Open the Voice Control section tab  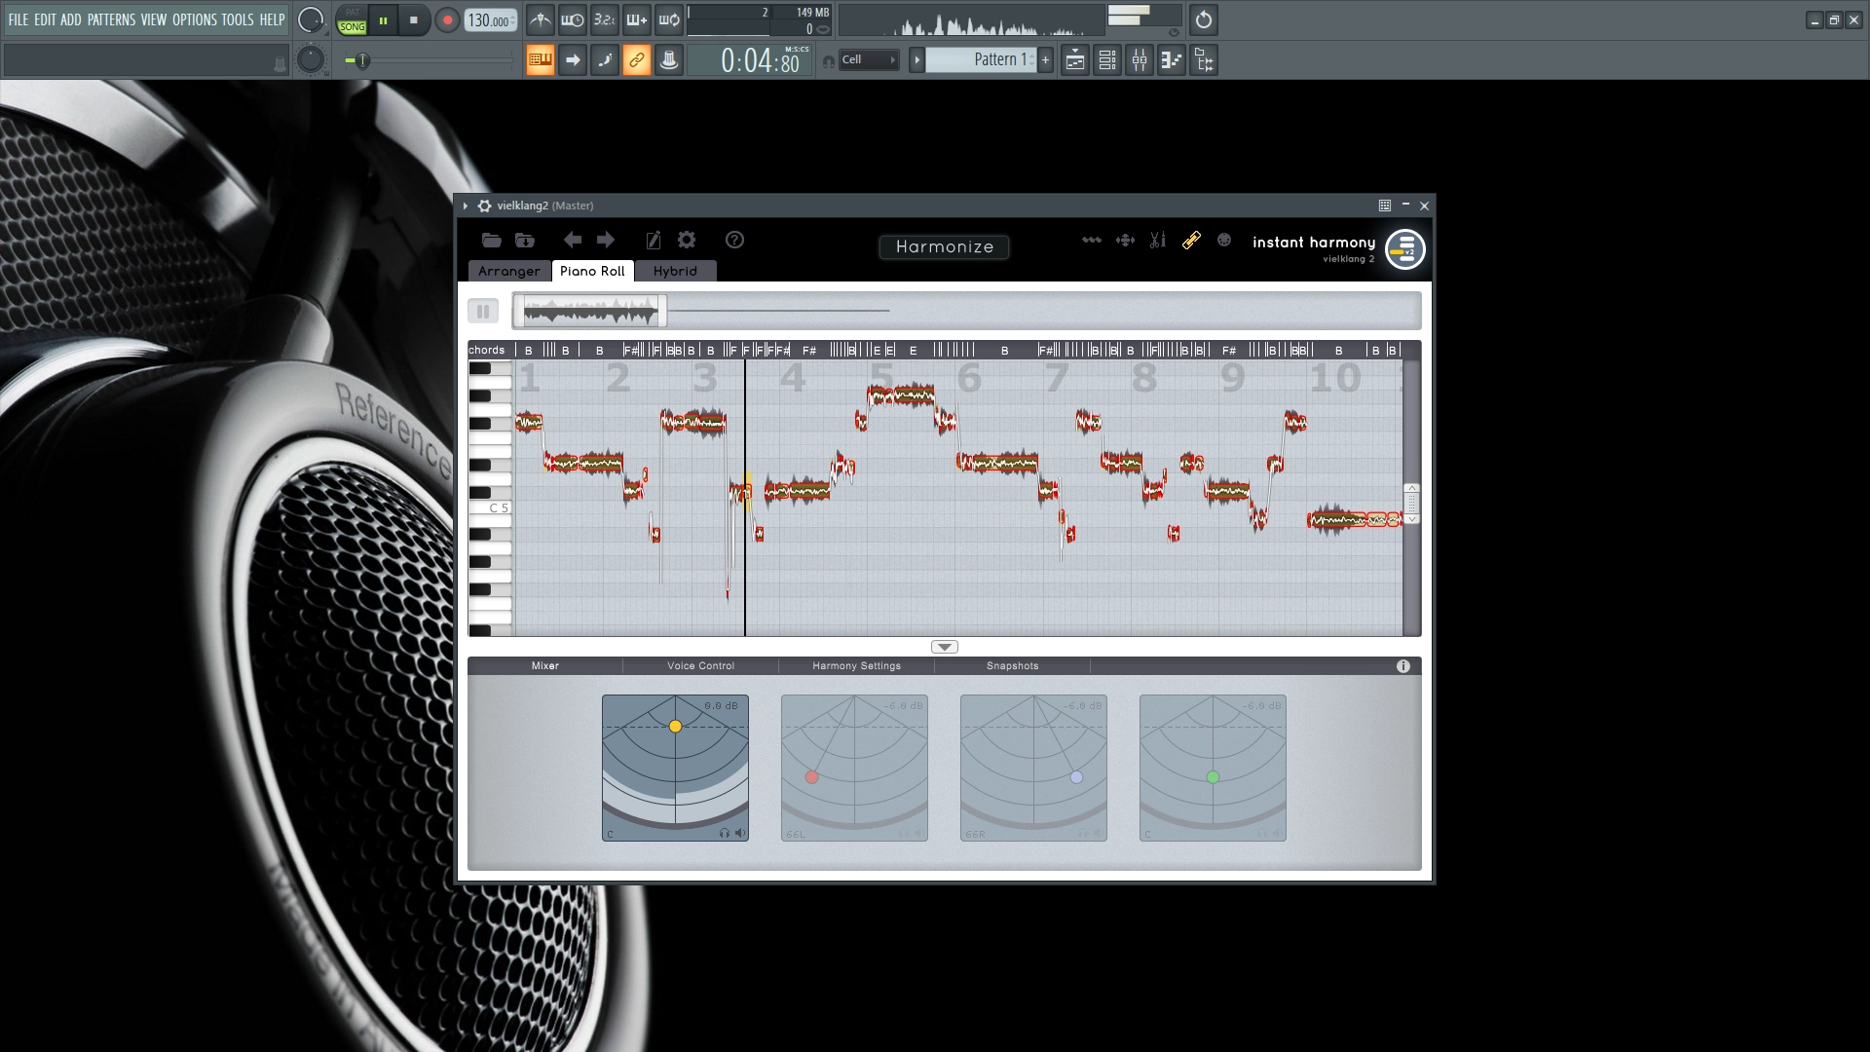[x=700, y=666]
